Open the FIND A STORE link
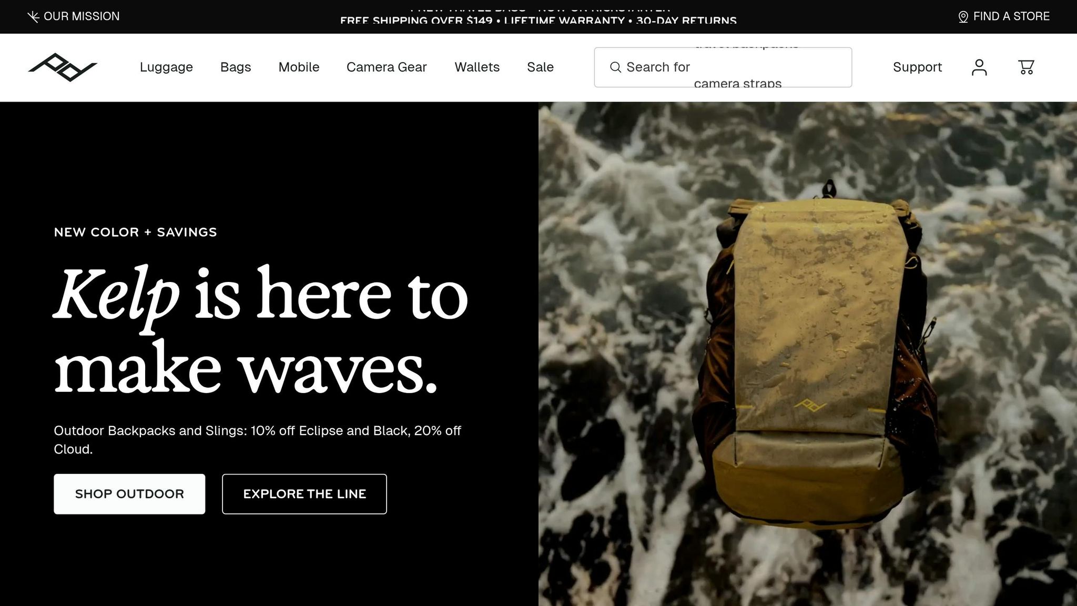Viewport: 1077px width, 606px height. 1004,17
